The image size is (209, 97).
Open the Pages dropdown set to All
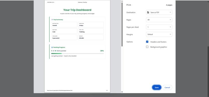pos(159,20)
